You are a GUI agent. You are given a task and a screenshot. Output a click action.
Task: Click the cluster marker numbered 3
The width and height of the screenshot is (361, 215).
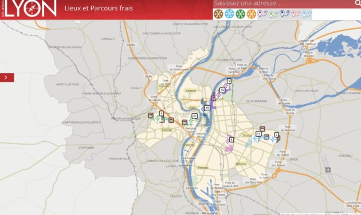tap(229, 81)
